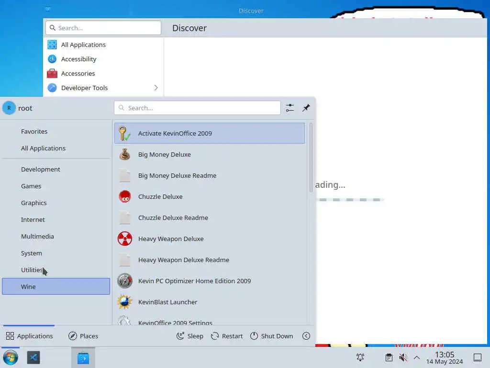
Task: Open Heavy Weapon Deluxe Readme file icon
Action: (125, 260)
